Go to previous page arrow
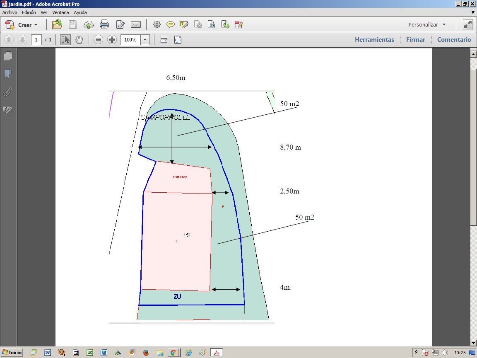Image resolution: width=477 pixels, height=358 pixels. pyautogui.click(x=9, y=40)
